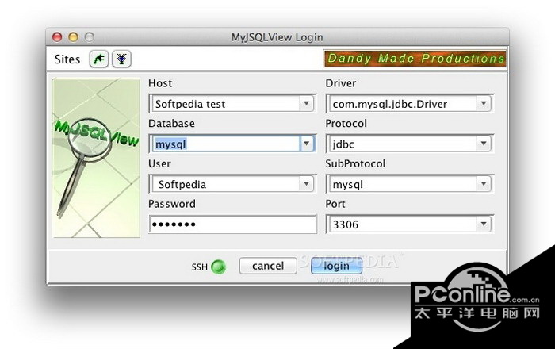This screenshot has width=555, height=349.
Task: Click the MyJSQLView magnifier logo image
Action: pyautogui.click(x=96, y=158)
